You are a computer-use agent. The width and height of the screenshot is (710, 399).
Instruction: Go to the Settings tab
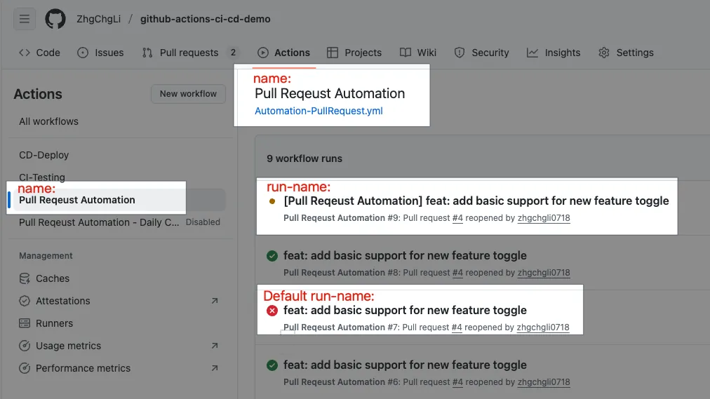tap(626, 53)
